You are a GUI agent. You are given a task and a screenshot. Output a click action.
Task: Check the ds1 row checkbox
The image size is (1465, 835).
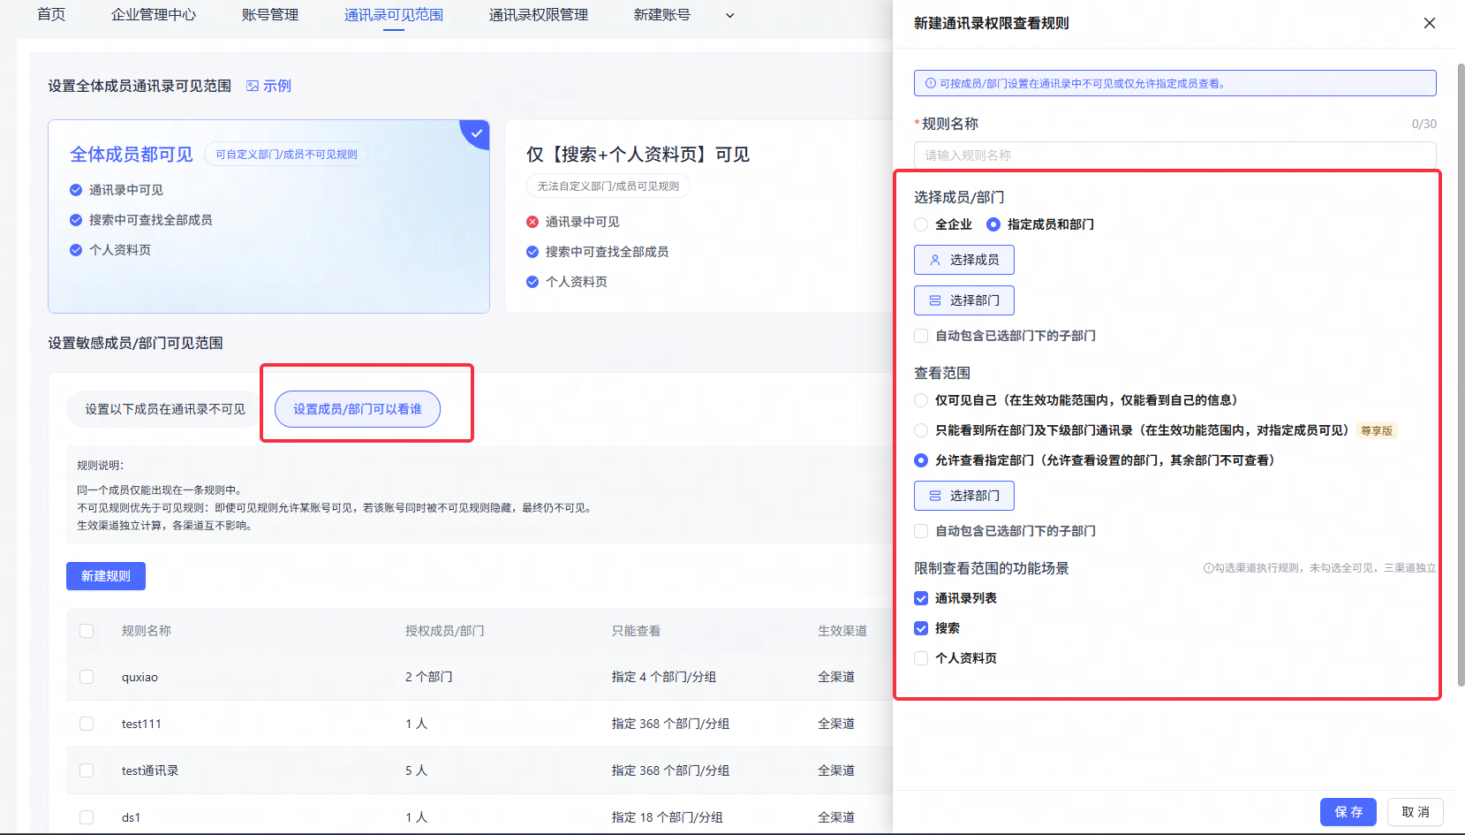tap(87, 817)
